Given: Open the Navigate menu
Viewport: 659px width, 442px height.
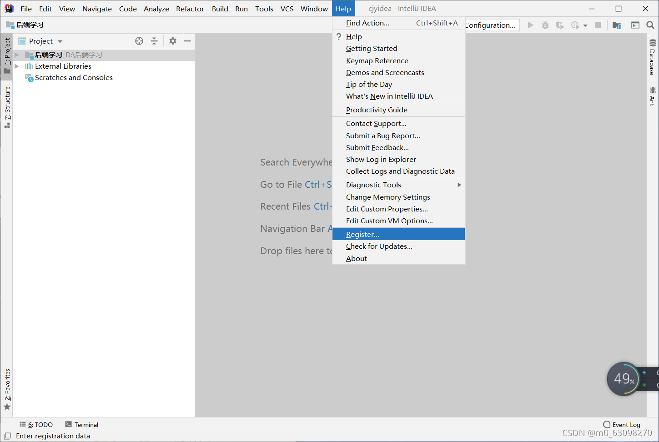Looking at the screenshot, I should tap(97, 9).
